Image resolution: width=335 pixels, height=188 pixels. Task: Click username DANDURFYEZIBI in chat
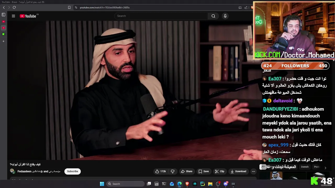(280, 109)
